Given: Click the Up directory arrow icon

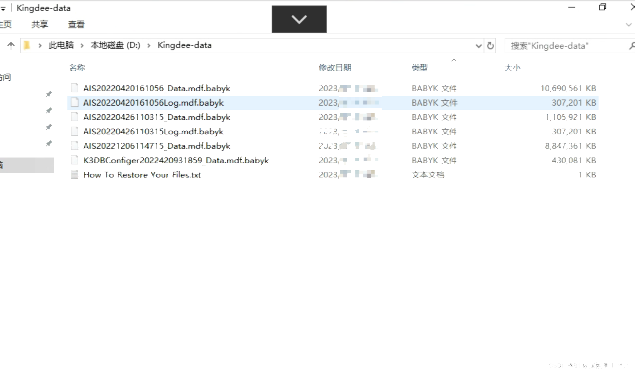Looking at the screenshot, I should (x=11, y=46).
